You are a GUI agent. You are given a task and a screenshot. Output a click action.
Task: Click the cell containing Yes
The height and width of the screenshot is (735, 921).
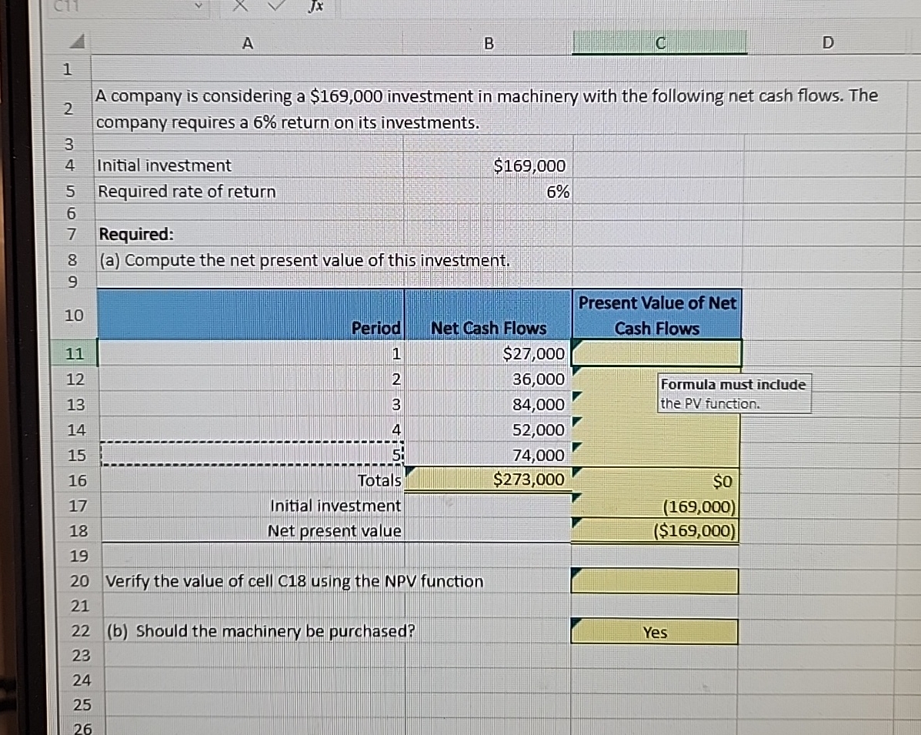(x=655, y=631)
